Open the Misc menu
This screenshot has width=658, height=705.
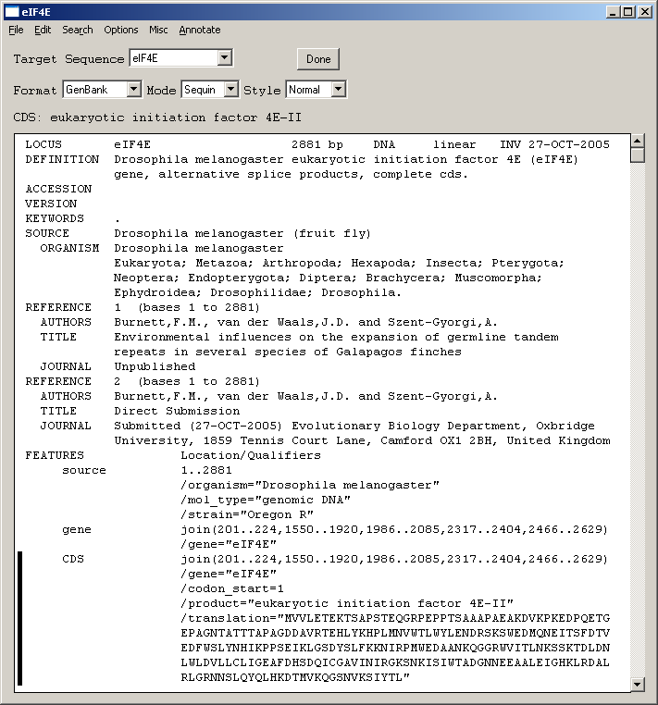(158, 30)
